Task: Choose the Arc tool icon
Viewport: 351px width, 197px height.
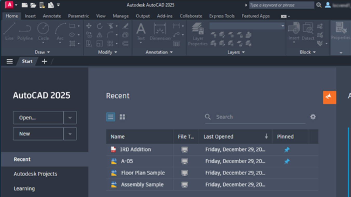Action: [x=60, y=32]
